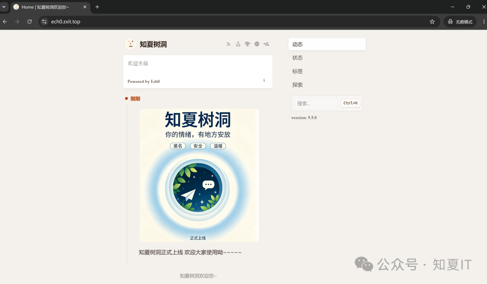Click the footer text 知夏树洞欢迎您~
This screenshot has width=487, height=284.
tap(198, 275)
